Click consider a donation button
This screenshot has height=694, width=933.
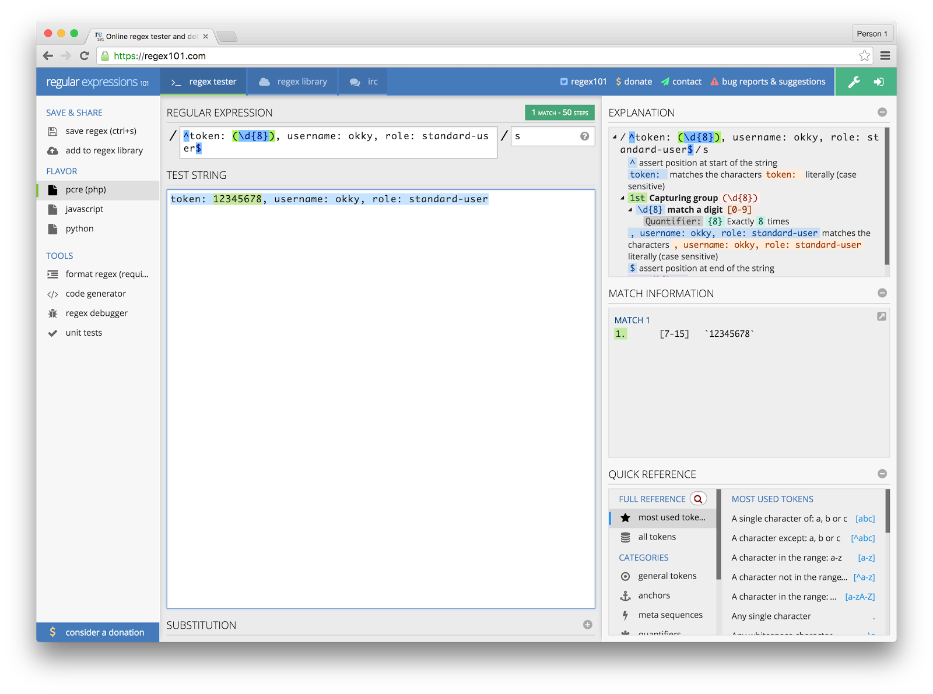(x=98, y=632)
